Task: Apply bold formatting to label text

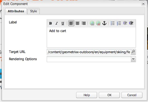Action: pos(50,23)
